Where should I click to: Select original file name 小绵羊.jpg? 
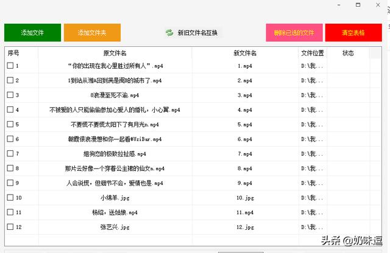[115, 198]
